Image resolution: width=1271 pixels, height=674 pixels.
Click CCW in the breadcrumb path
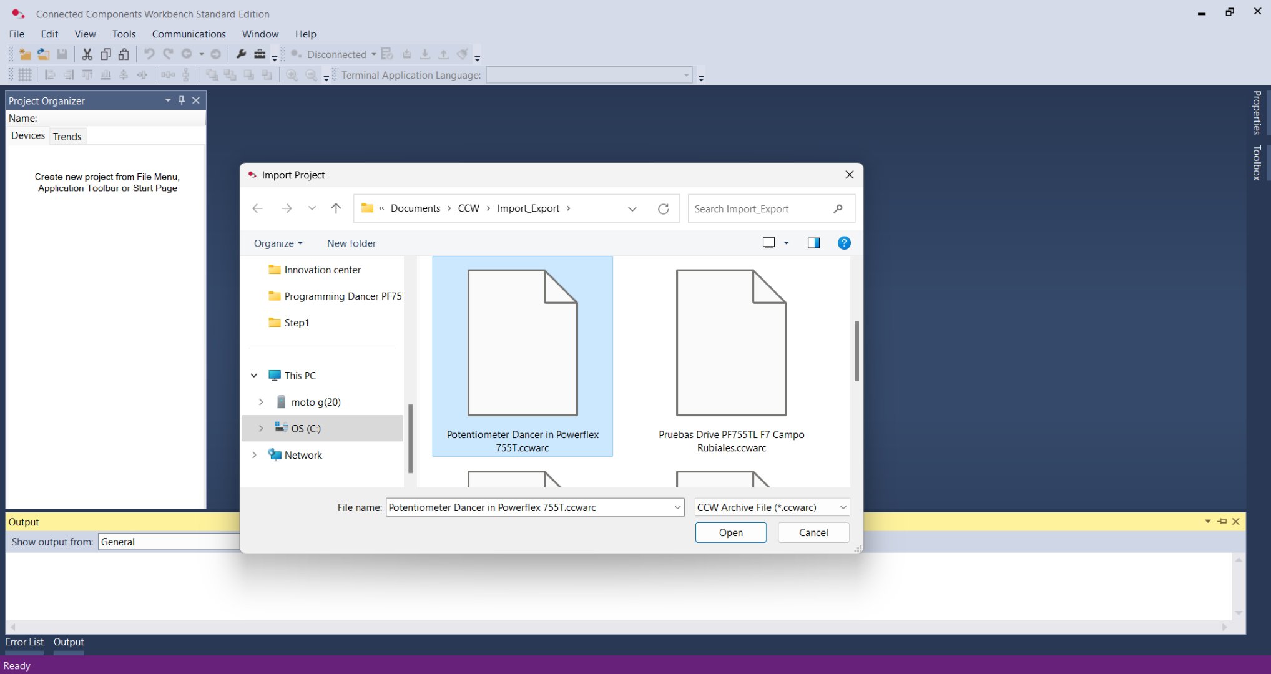click(x=468, y=208)
